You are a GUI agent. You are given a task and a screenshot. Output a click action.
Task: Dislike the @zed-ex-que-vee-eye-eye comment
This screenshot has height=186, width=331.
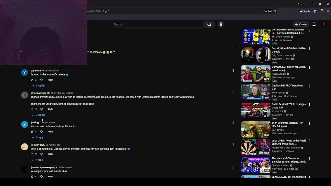[41, 176]
